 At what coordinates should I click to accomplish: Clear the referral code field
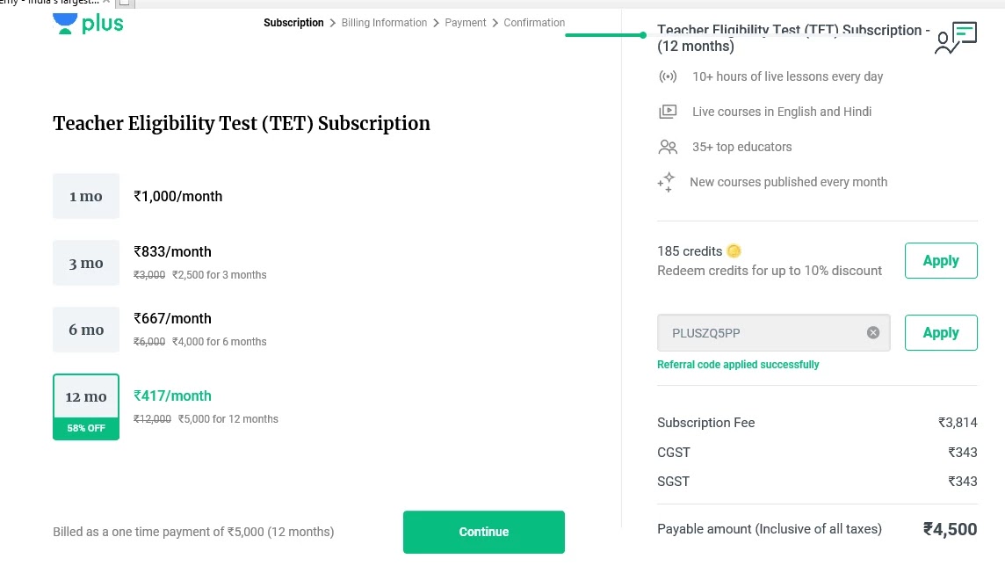click(x=873, y=332)
